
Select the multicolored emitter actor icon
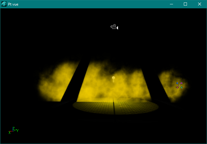pyautogui.click(x=179, y=85)
